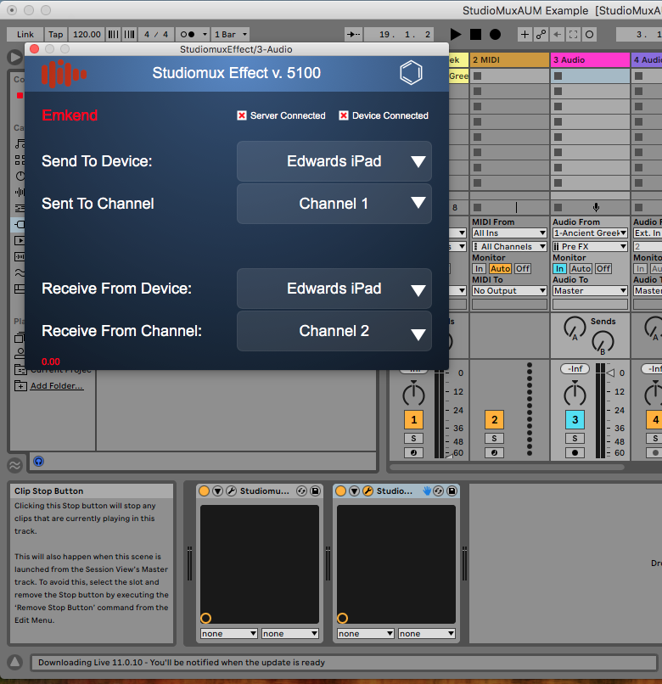Image resolution: width=662 pixels, height=684 pixels.
Task: Toggle the Server Connected checkbox
Action: [242, 115]
